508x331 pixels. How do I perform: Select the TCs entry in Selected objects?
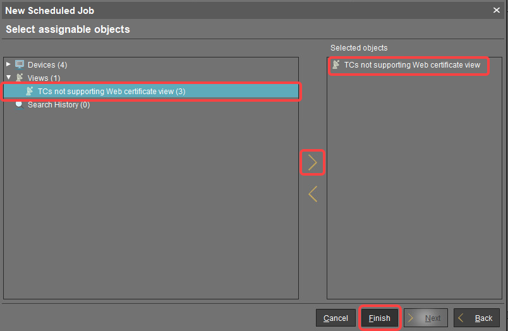[412, 65]
